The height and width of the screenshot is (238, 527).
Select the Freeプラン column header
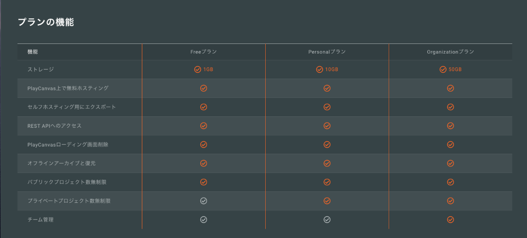pyautogui.click(x=203, y=52)
